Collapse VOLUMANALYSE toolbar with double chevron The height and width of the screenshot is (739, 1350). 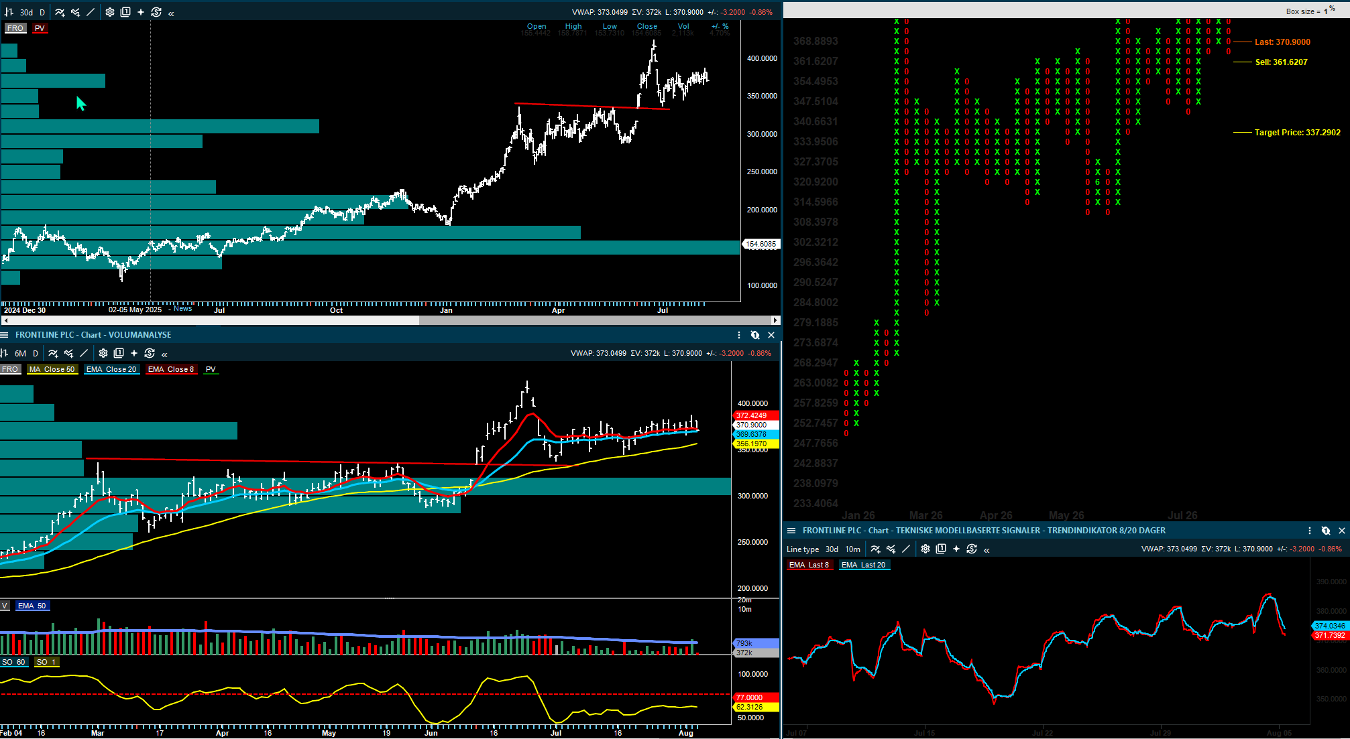pyautogui.click(x=164, y=354)
